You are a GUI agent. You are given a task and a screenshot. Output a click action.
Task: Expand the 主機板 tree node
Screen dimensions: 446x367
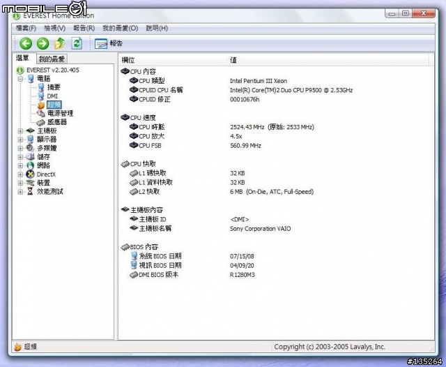(x=20, y=131)
